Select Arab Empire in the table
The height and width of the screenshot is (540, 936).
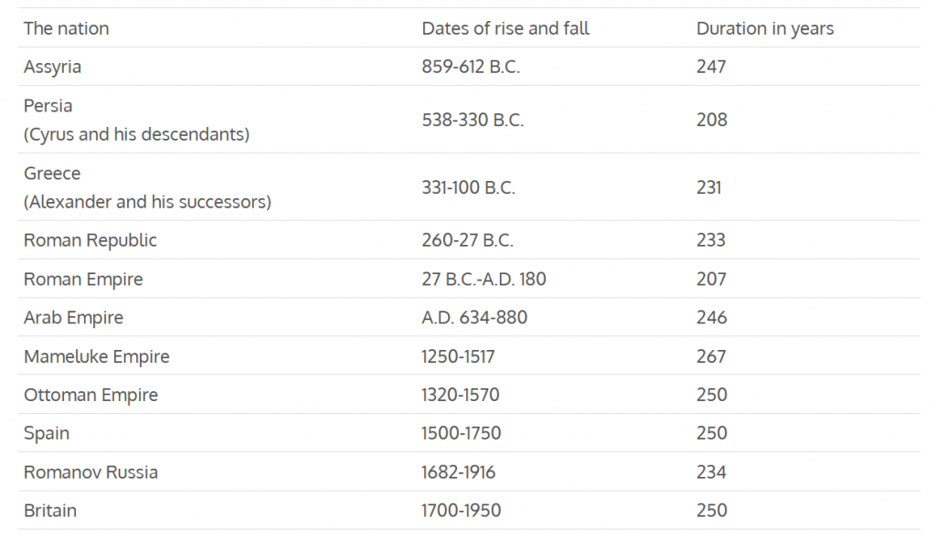click(x=73, y=317)
